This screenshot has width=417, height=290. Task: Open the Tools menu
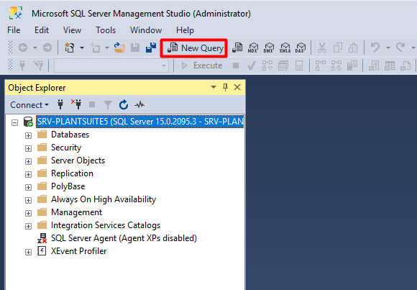click(106, 30)
